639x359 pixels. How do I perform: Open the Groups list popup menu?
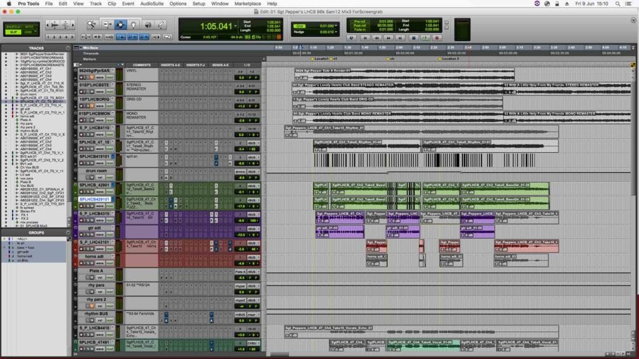coord(68,233)
